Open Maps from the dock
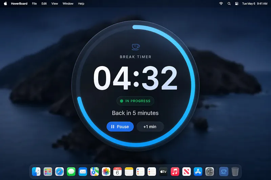The image size is (271, 180). click(95, 172)
